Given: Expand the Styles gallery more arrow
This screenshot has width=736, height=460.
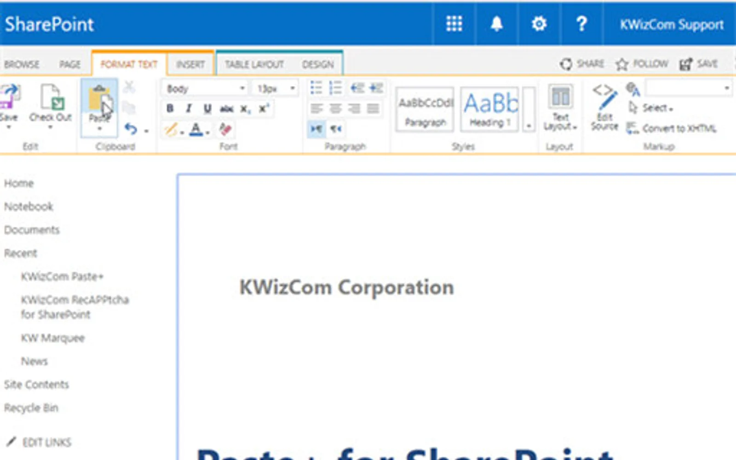Looking at the screenshot, I should pyautogui.click(x=529, y=109).
